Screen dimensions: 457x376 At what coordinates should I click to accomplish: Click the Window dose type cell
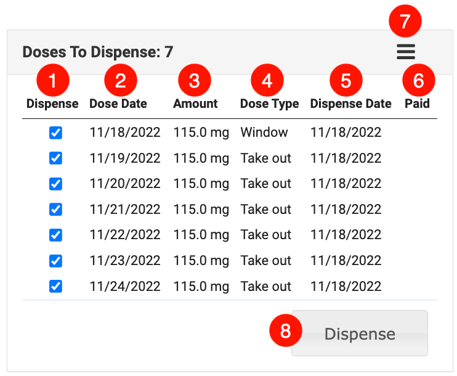[264, 133]
